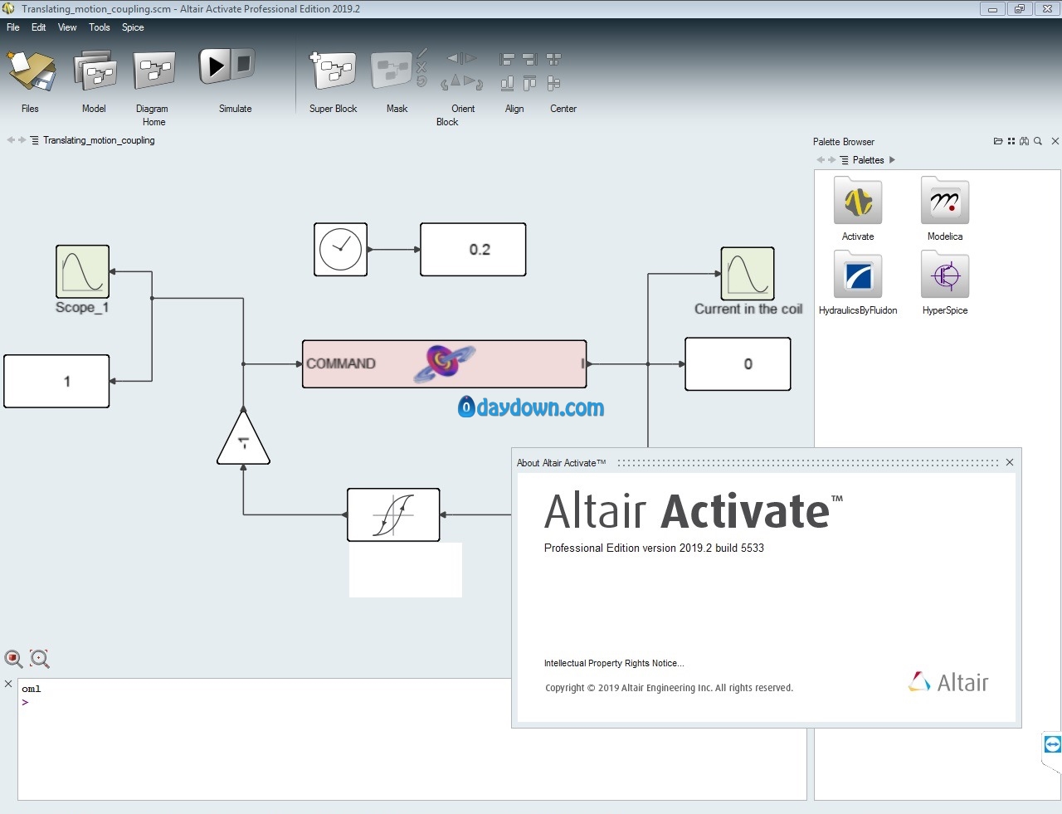Click the magnifier search icon in Palette Browser
1062x814 pixels.
[1038, 141]
